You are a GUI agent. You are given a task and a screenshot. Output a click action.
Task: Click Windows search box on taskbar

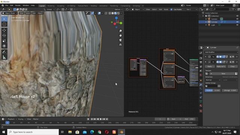point(33,132)
